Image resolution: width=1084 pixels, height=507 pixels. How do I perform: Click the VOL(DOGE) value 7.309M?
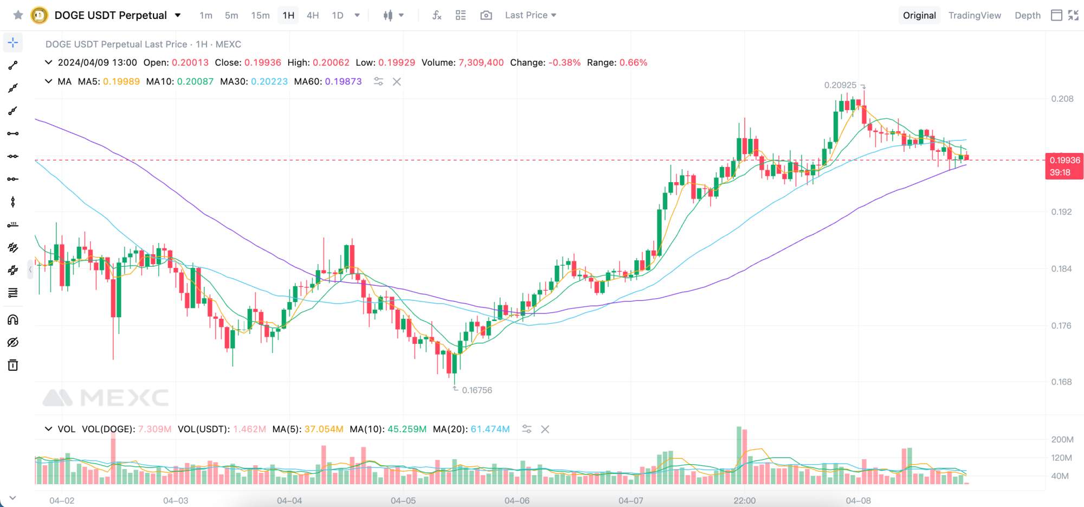point(154,429)
